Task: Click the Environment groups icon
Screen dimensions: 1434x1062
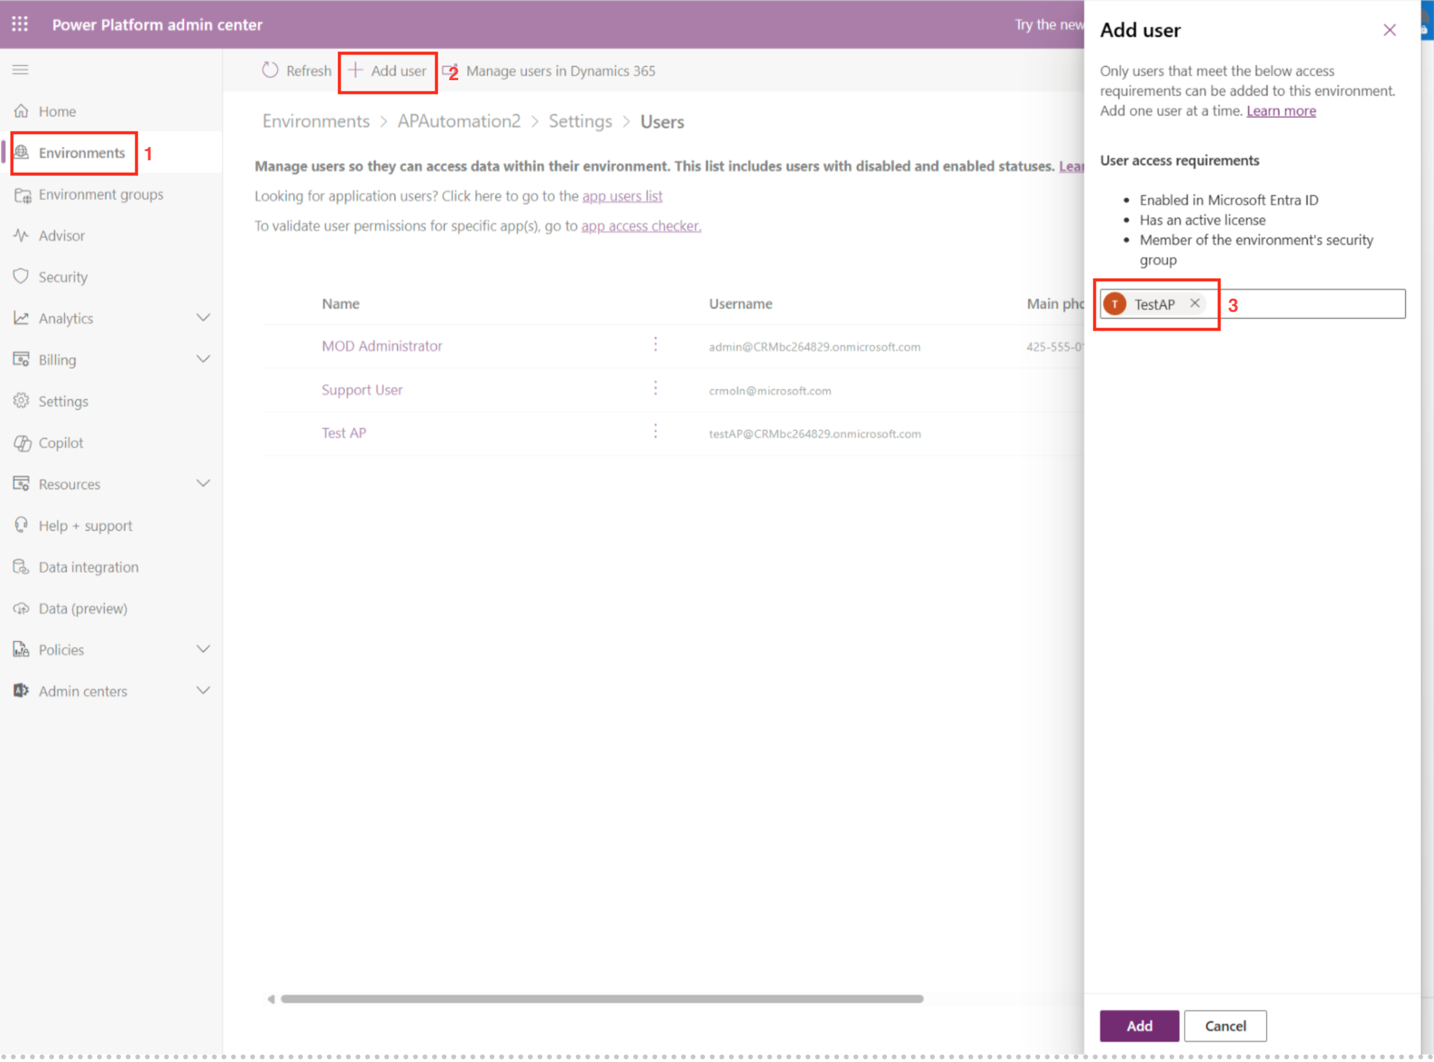Action: tap(23, 195)
